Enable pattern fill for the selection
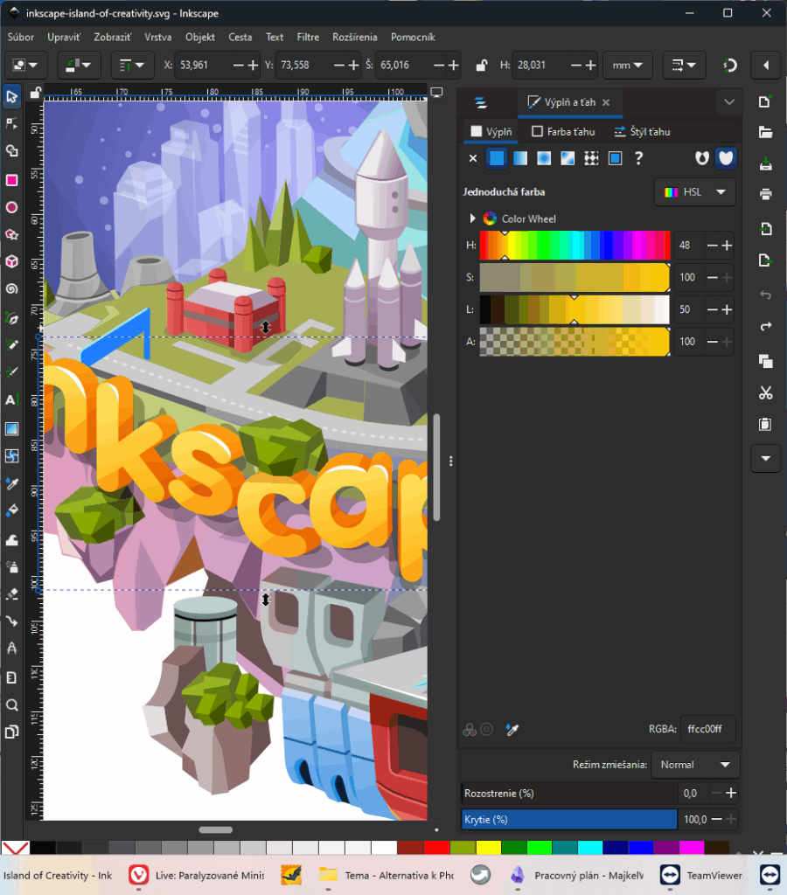The width and height of the screenshot is (787, 895). 590,158
